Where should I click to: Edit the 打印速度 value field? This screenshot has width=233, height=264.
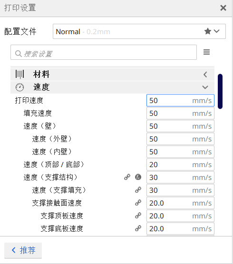tap(180, 100)
